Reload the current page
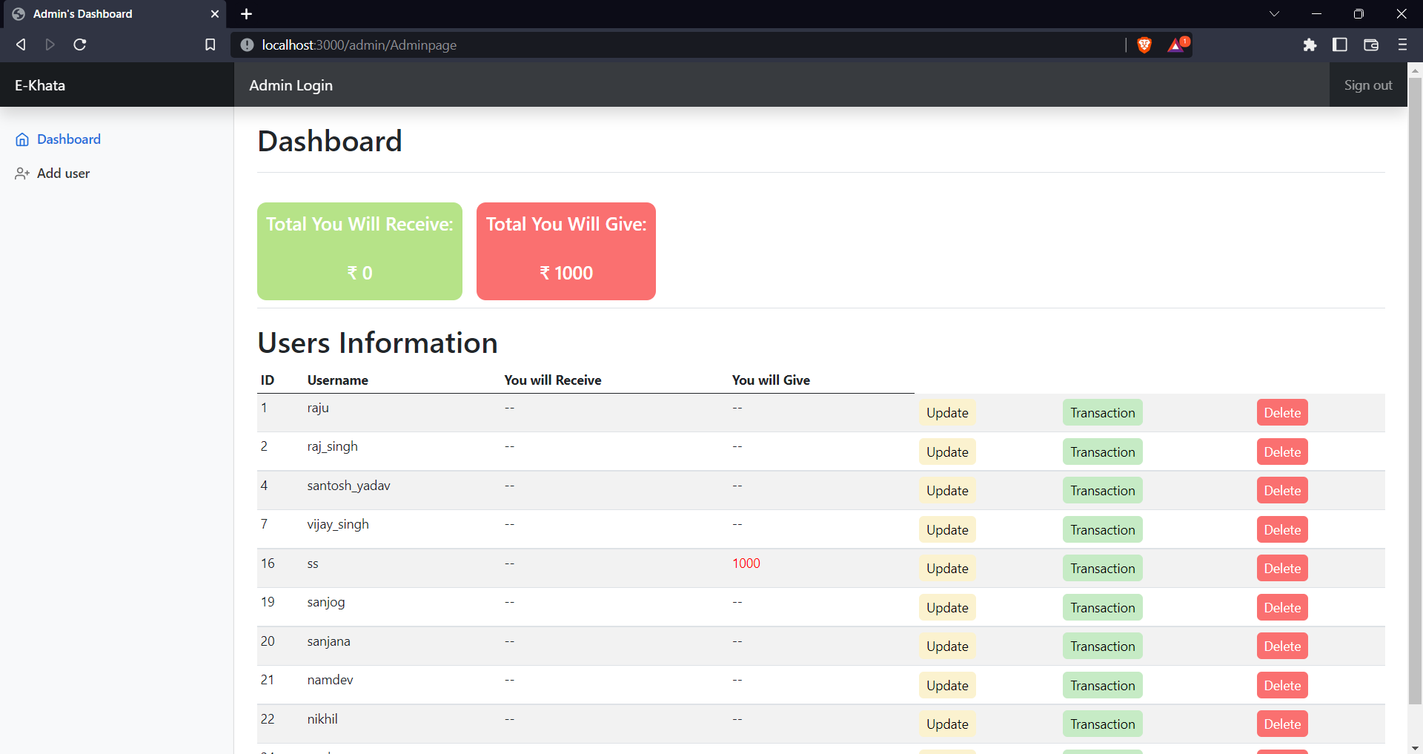This screenshot has height=754, width=1423. coord(80,44)
